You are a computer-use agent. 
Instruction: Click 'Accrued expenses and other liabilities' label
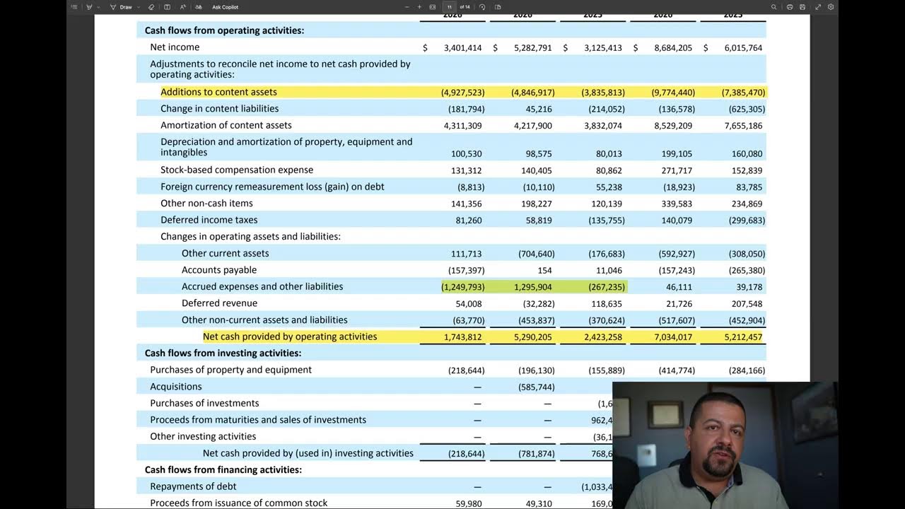tap(262, 286)
